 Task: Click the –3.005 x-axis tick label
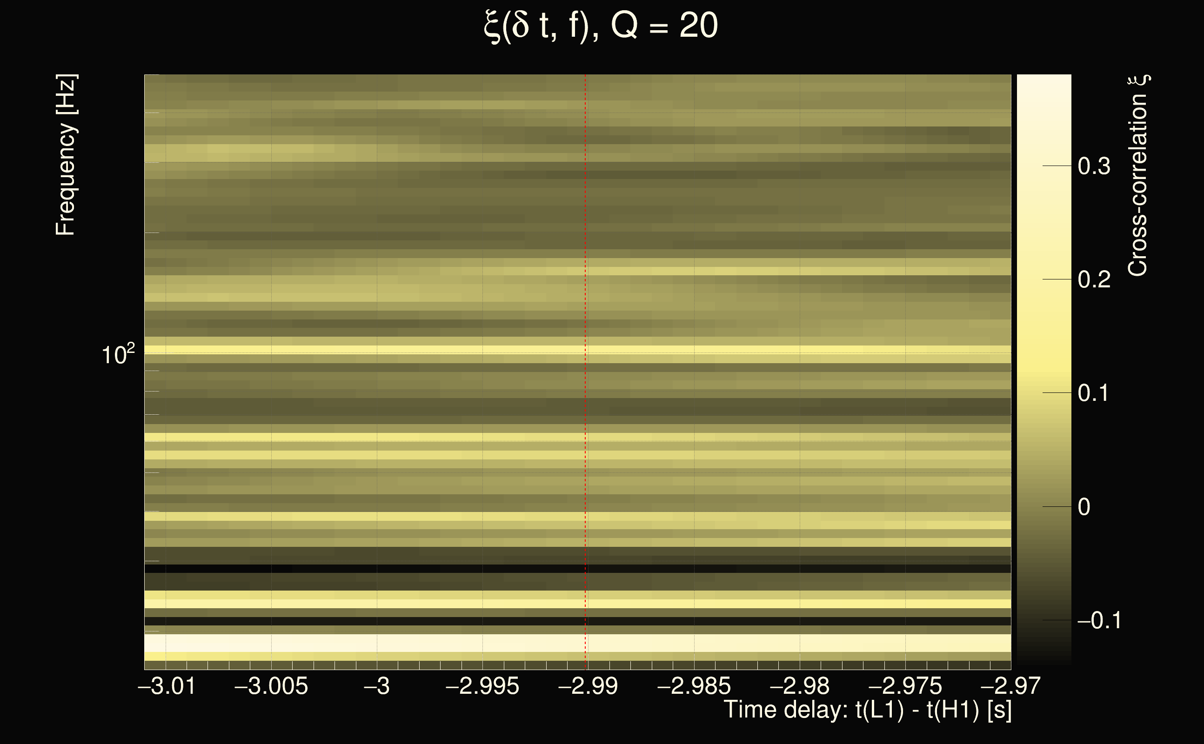(x=271, y=686)
